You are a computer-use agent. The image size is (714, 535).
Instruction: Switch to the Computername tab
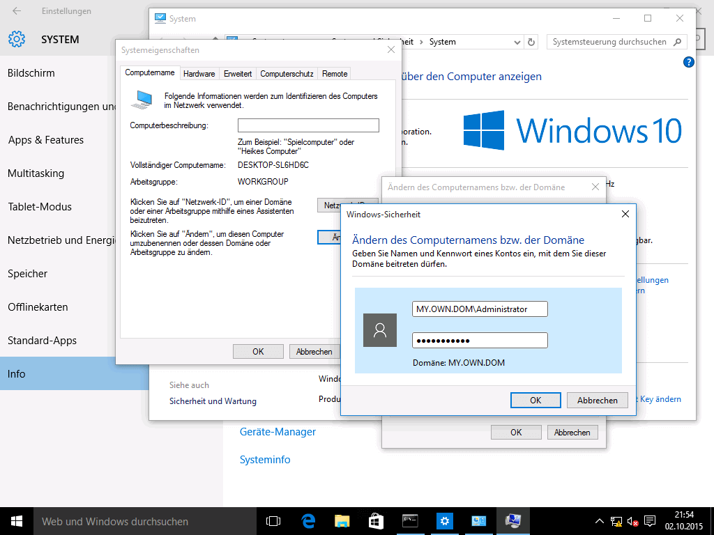(x=149, y=72)
